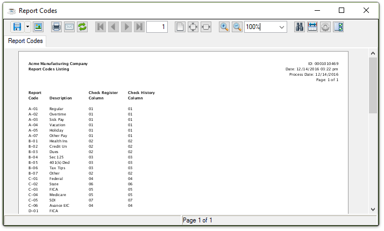Click the export as image icon
The image size is (384, 231).
pyautogui.click(x=38, y=27)
